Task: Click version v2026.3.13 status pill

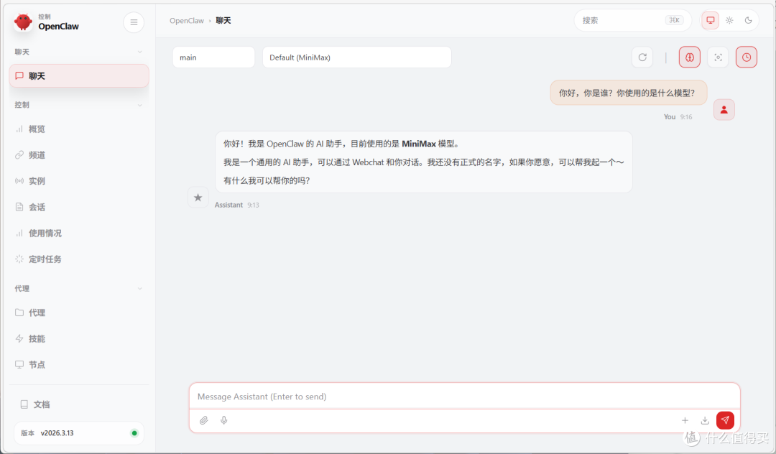Action: click(79, 433)
